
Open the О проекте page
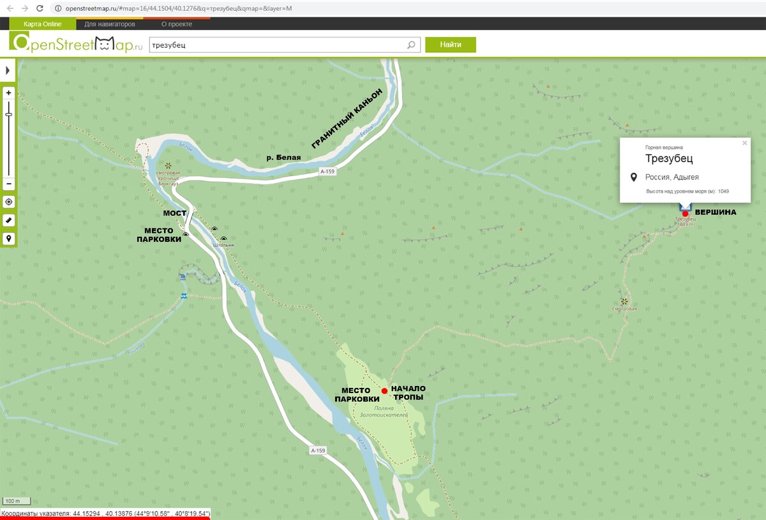click(x=177, y=24)
